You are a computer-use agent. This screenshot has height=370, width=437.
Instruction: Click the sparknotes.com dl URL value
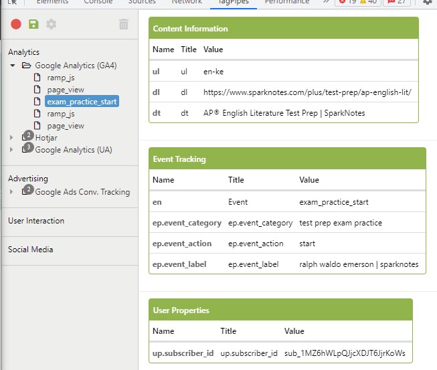307,92
